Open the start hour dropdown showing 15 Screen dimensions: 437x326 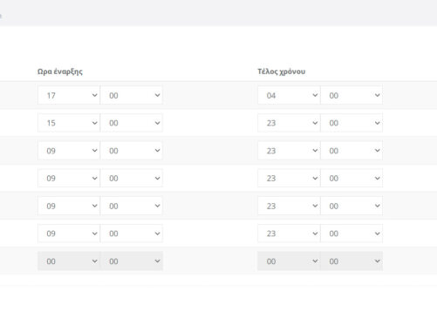coord(69,123)
